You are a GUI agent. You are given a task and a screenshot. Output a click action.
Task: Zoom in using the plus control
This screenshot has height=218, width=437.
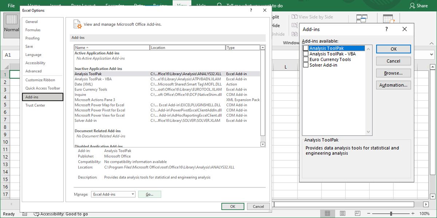pyautogui.click(x=413, y=214)
